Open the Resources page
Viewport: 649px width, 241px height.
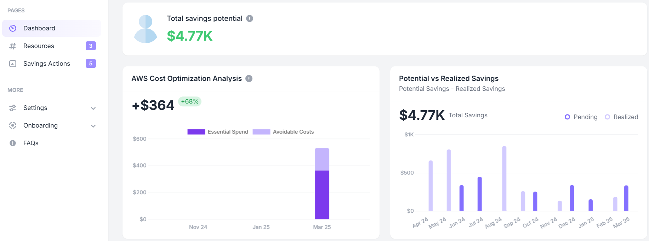pos(39,46)
